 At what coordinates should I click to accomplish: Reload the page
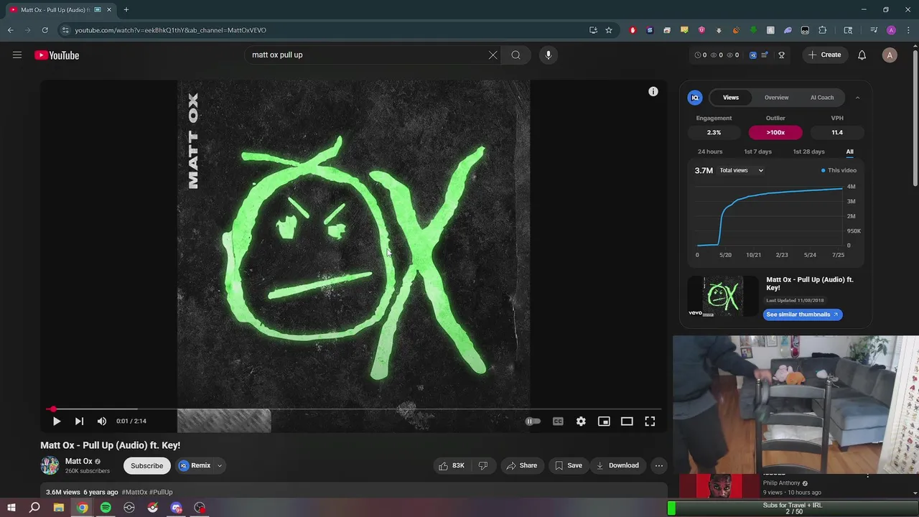click(x=45, y=30)
